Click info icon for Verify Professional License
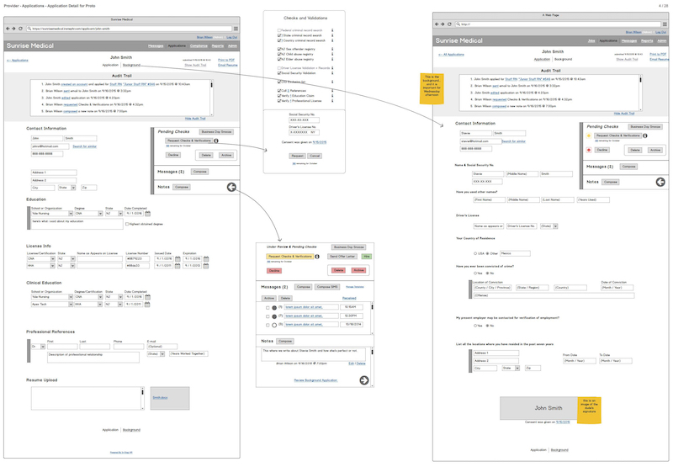Viewport: 673px width, 467px height. point(332,101)
